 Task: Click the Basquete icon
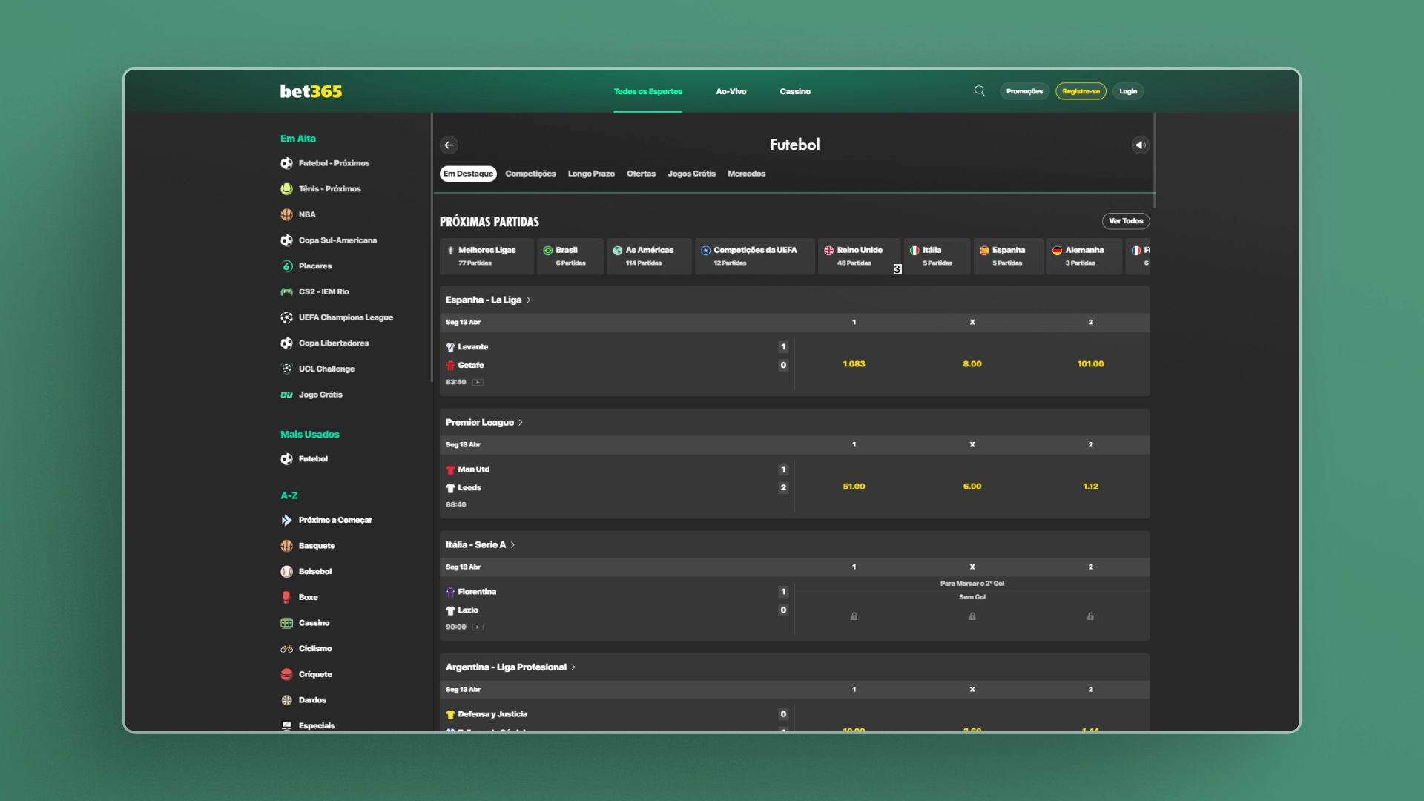[286, 546]
